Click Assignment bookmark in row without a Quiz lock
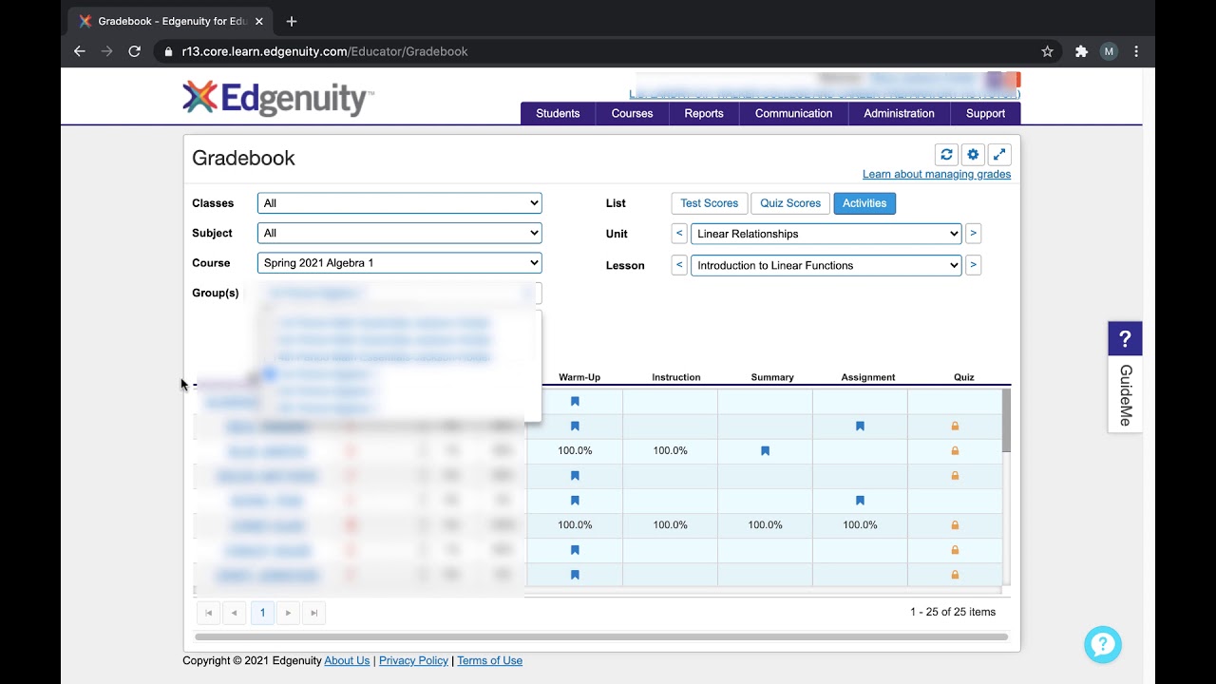The image size is (1216, 684). click(860, 501)
